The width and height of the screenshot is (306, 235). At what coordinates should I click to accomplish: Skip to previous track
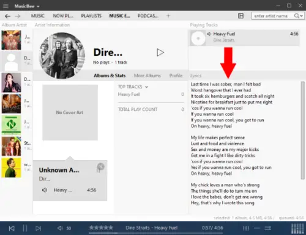pyautogui.click(x=12, y=228)
